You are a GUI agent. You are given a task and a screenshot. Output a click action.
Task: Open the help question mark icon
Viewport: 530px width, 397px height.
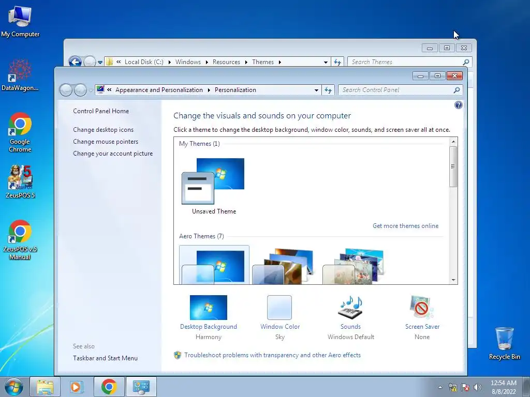tap(459, 105)
